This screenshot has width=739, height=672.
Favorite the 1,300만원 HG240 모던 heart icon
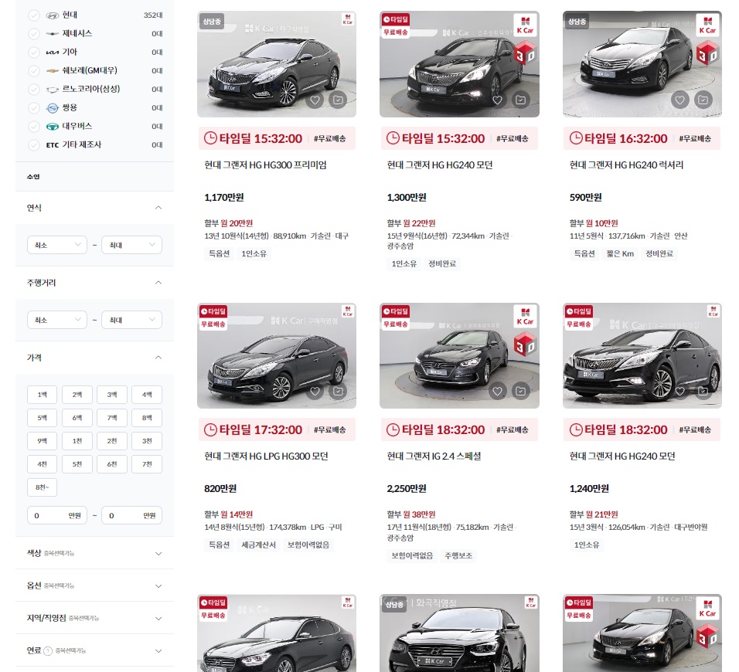pyautogui.click(x=497, y=100)
